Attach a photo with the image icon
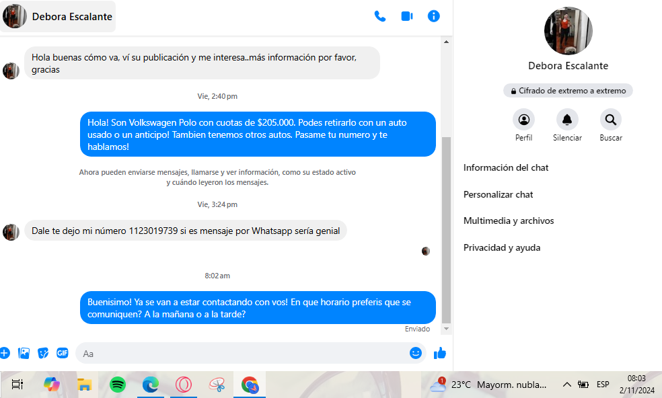Viewport: 662px width, 398px height. click(24, 353)
